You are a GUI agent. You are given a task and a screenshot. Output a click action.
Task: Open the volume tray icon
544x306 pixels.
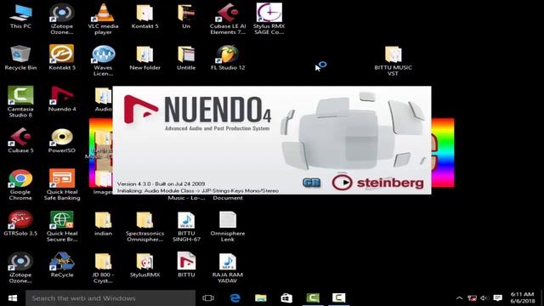(484, 298)
